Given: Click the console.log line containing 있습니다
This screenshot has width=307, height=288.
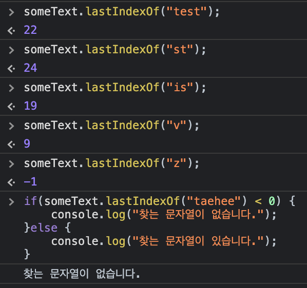Looking at the screenshot, I should point(164,241).
